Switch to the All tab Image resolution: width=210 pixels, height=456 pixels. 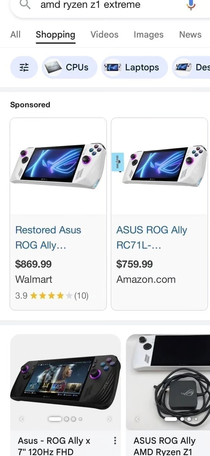point(15,35)
